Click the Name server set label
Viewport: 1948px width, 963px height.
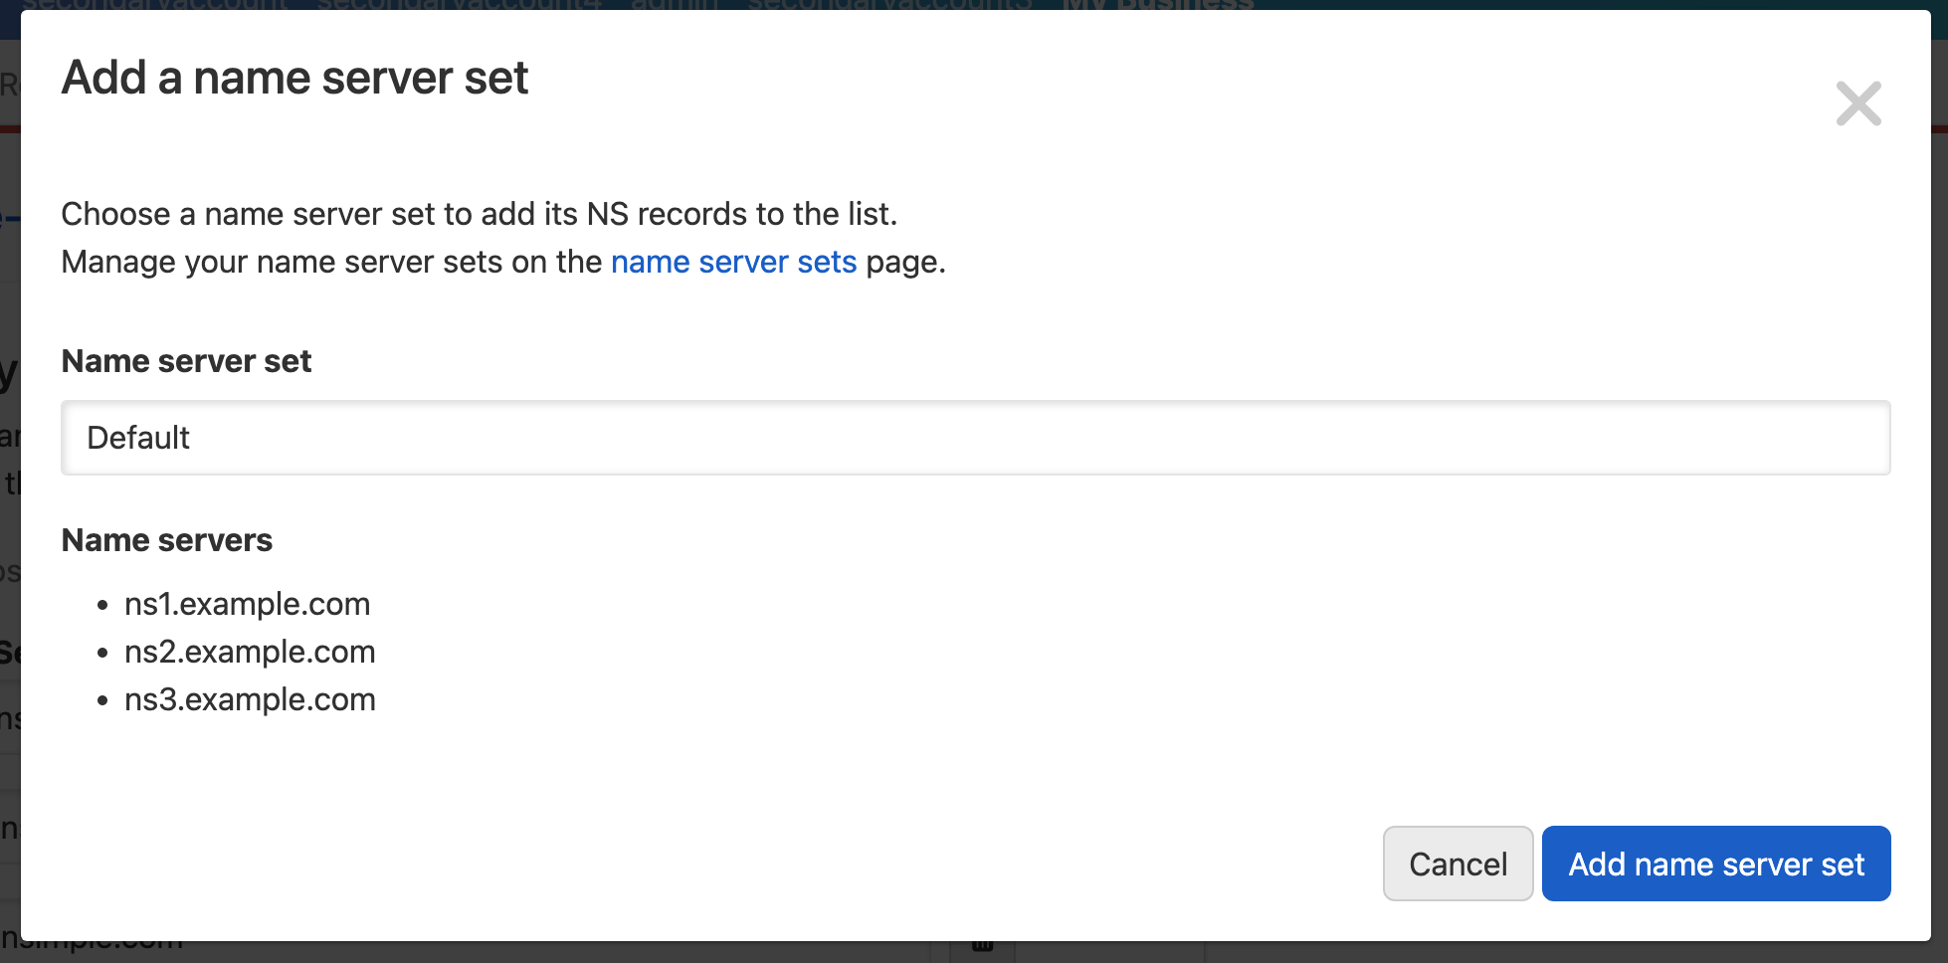(186, 361)
